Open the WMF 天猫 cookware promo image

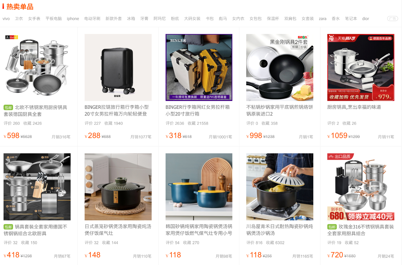click(x=361, y=68)
